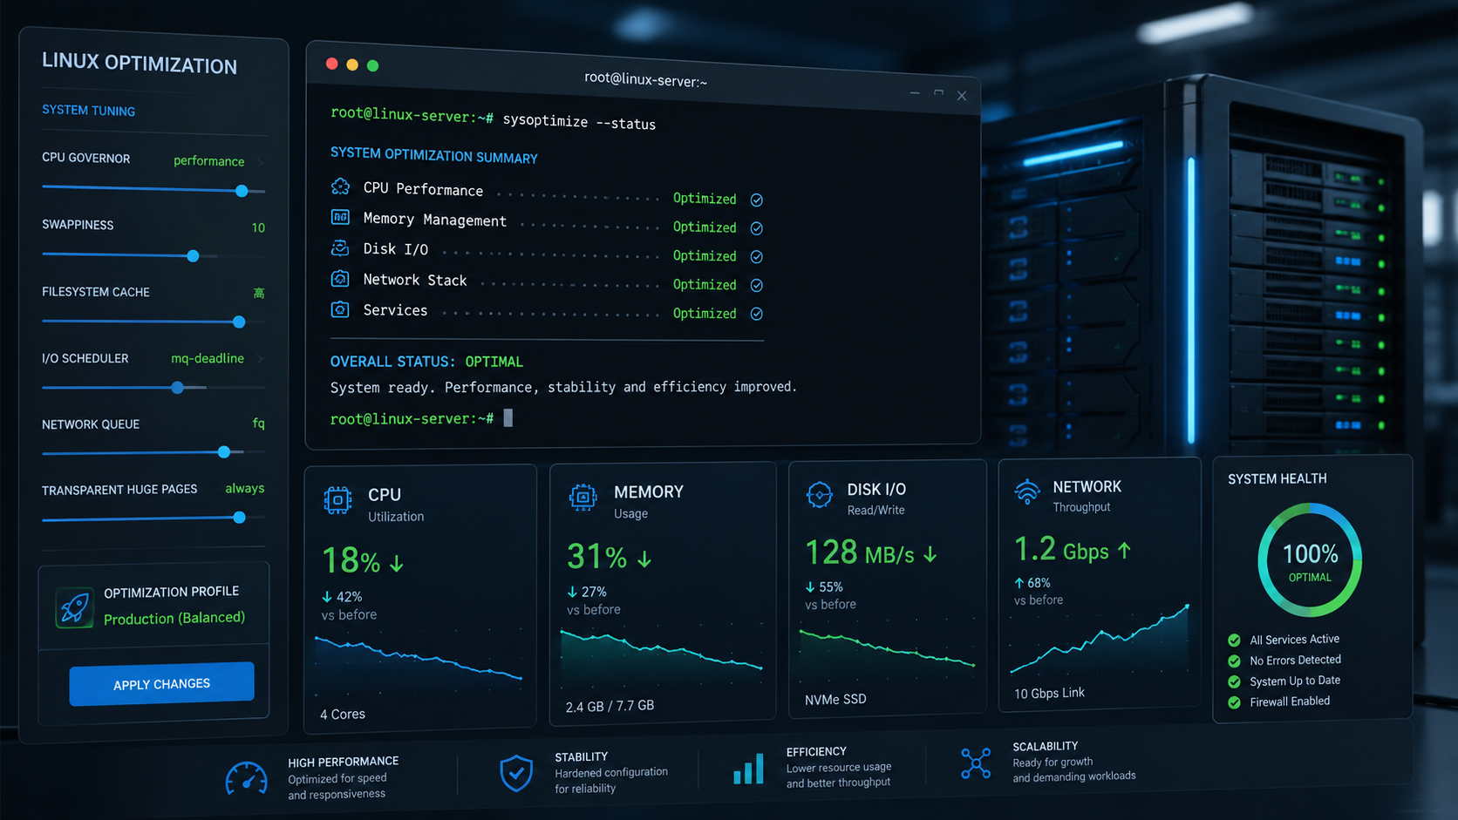The width and height of the screenshot is (1458, 820).
Task: Click the CPU Utilization chip icon
Action: click(337, 500)
